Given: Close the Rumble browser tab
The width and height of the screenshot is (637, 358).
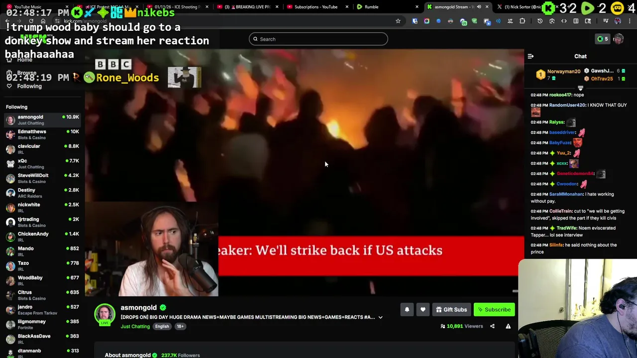Looking at the screenshot, I should pos(417,7).
